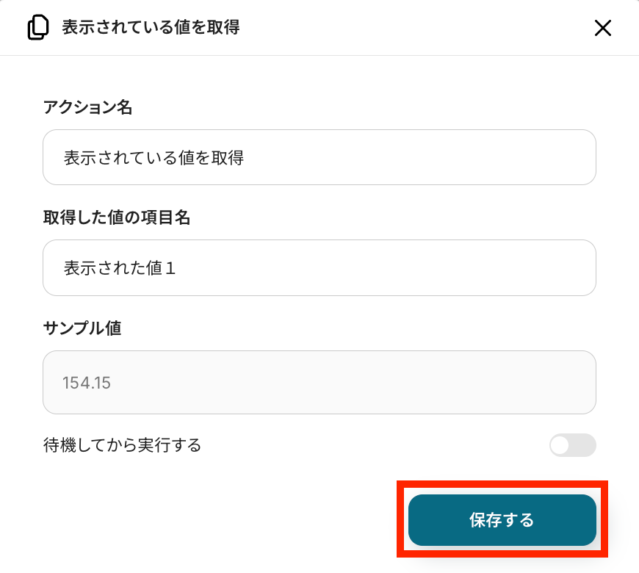
Task: Click the 取得した値の項目名 label
Action: pos(117,217)
